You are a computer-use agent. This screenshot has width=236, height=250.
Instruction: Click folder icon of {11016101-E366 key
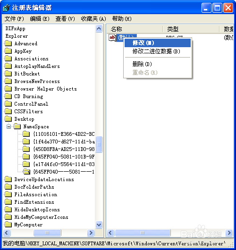tap(26, 134)
